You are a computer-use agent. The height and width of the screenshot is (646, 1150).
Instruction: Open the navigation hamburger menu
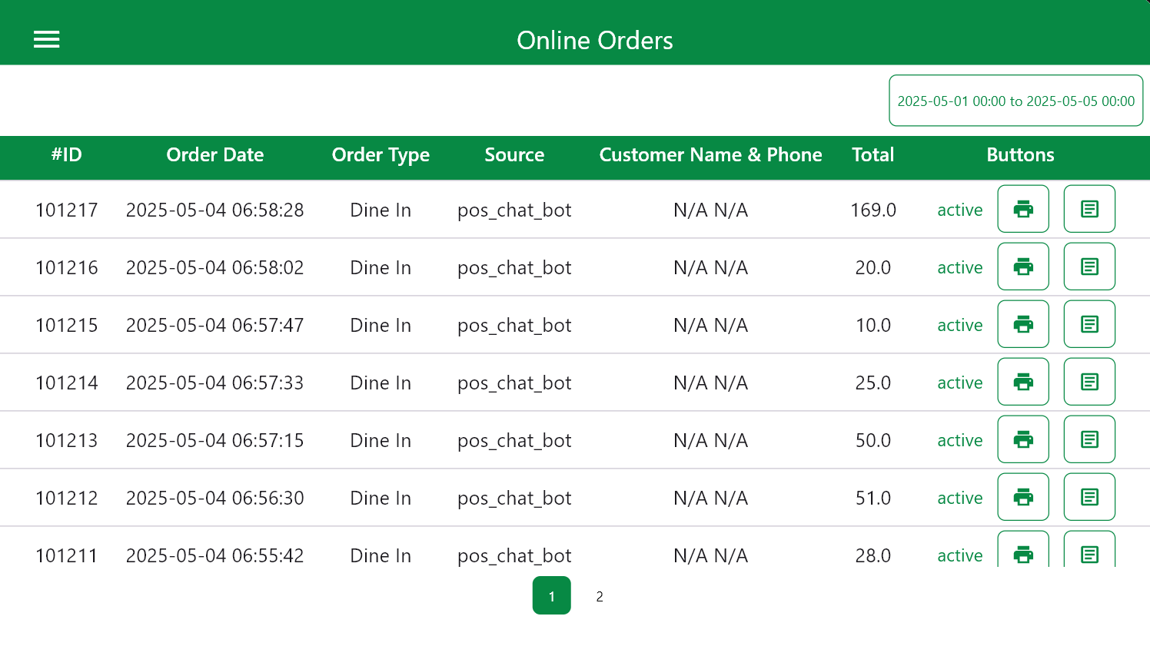(x=47, y=39)
